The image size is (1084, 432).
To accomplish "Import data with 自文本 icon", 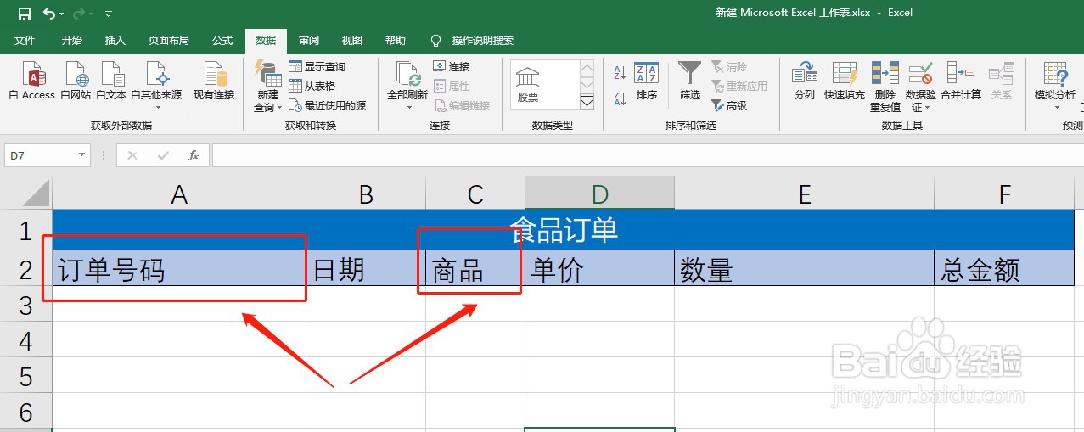I will 111,82.
